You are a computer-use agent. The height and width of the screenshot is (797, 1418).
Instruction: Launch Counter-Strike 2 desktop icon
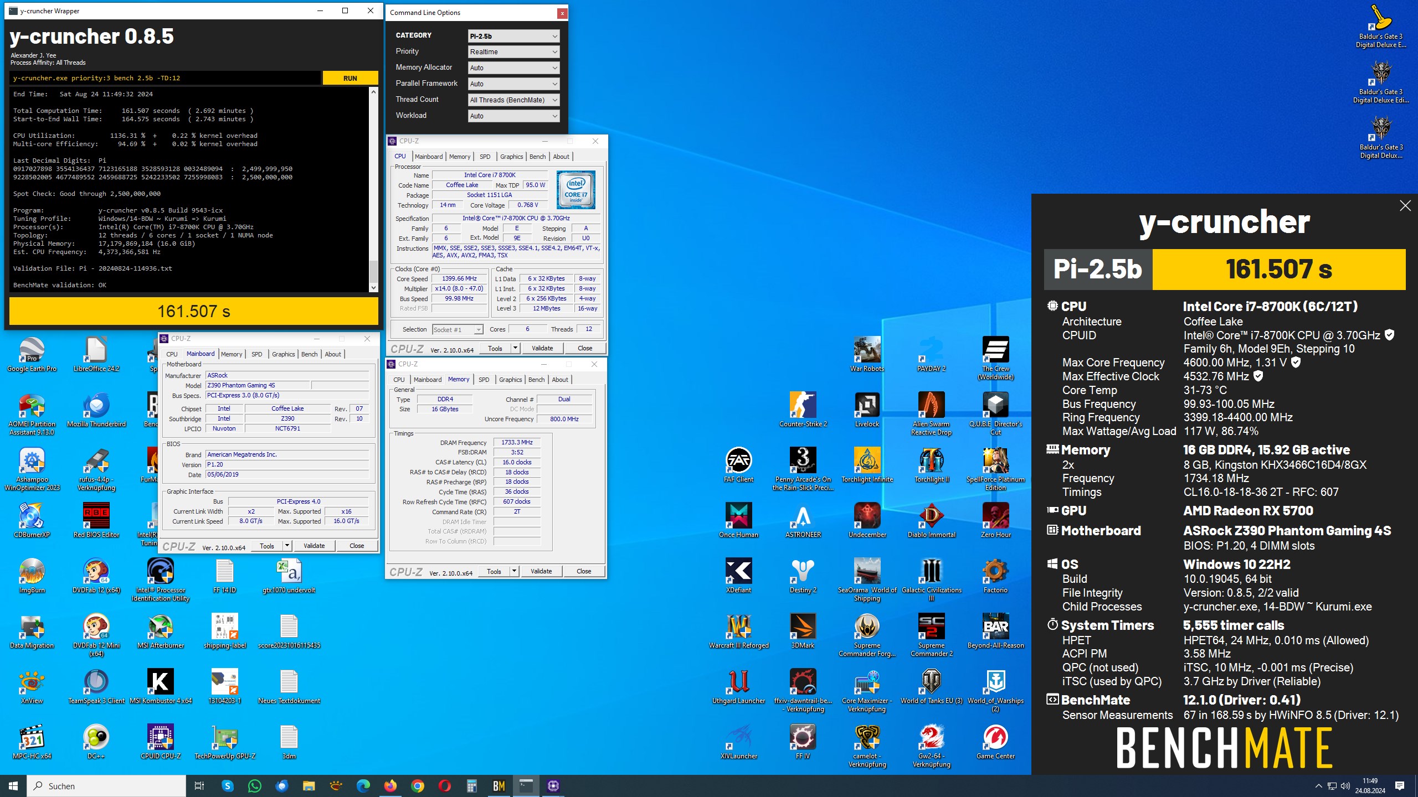[803, 410]
